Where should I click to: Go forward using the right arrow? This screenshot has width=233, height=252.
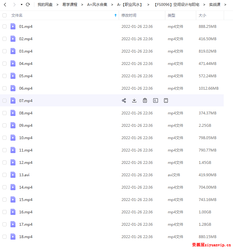(15, 5)
